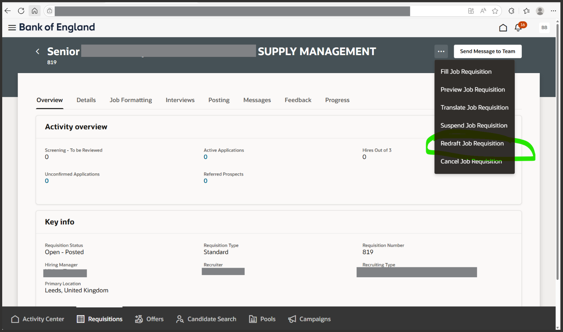
Task: Go to Activity Center in bottom bar
Action: coord(38,319)
